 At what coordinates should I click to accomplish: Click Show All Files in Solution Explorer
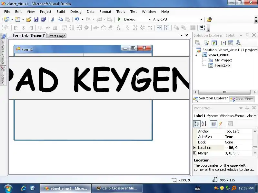206,43
